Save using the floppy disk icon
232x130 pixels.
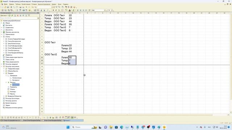point(8,7)
